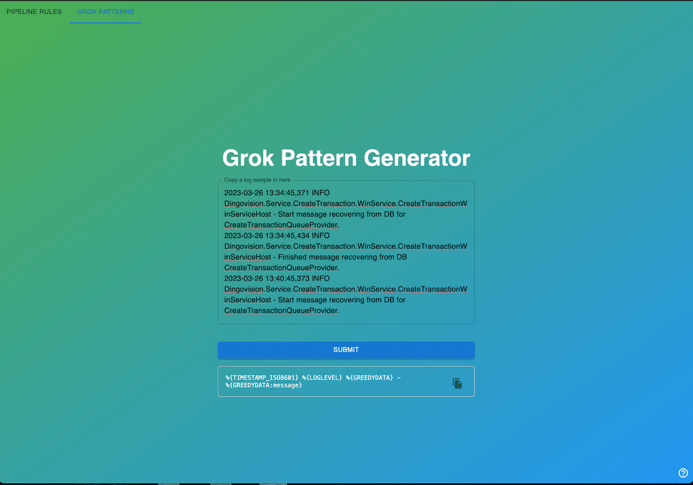Click the first CreateTransactionQueueProvider line in the sample
The image size is (693, 485).
pos(281,225)
